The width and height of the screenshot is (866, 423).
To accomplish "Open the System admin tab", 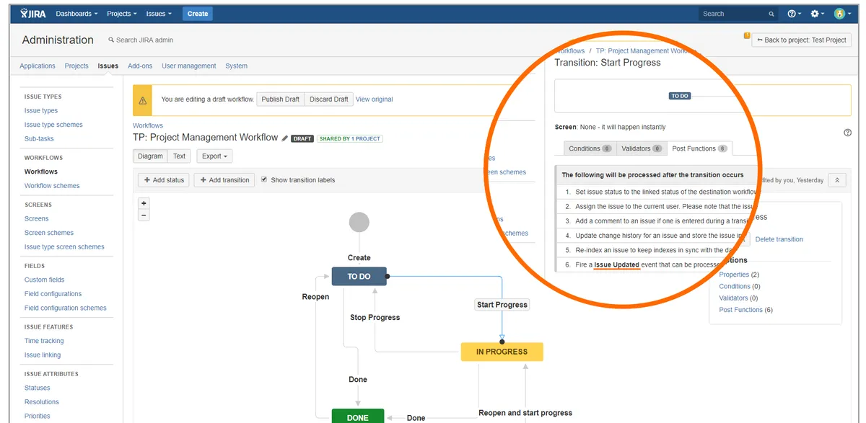I will [x=237, y=66].
